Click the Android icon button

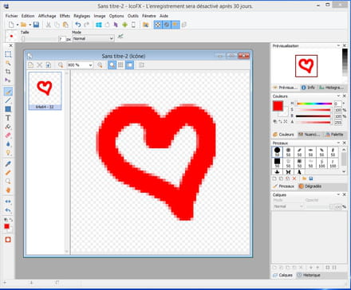click(x=124, y=25)
